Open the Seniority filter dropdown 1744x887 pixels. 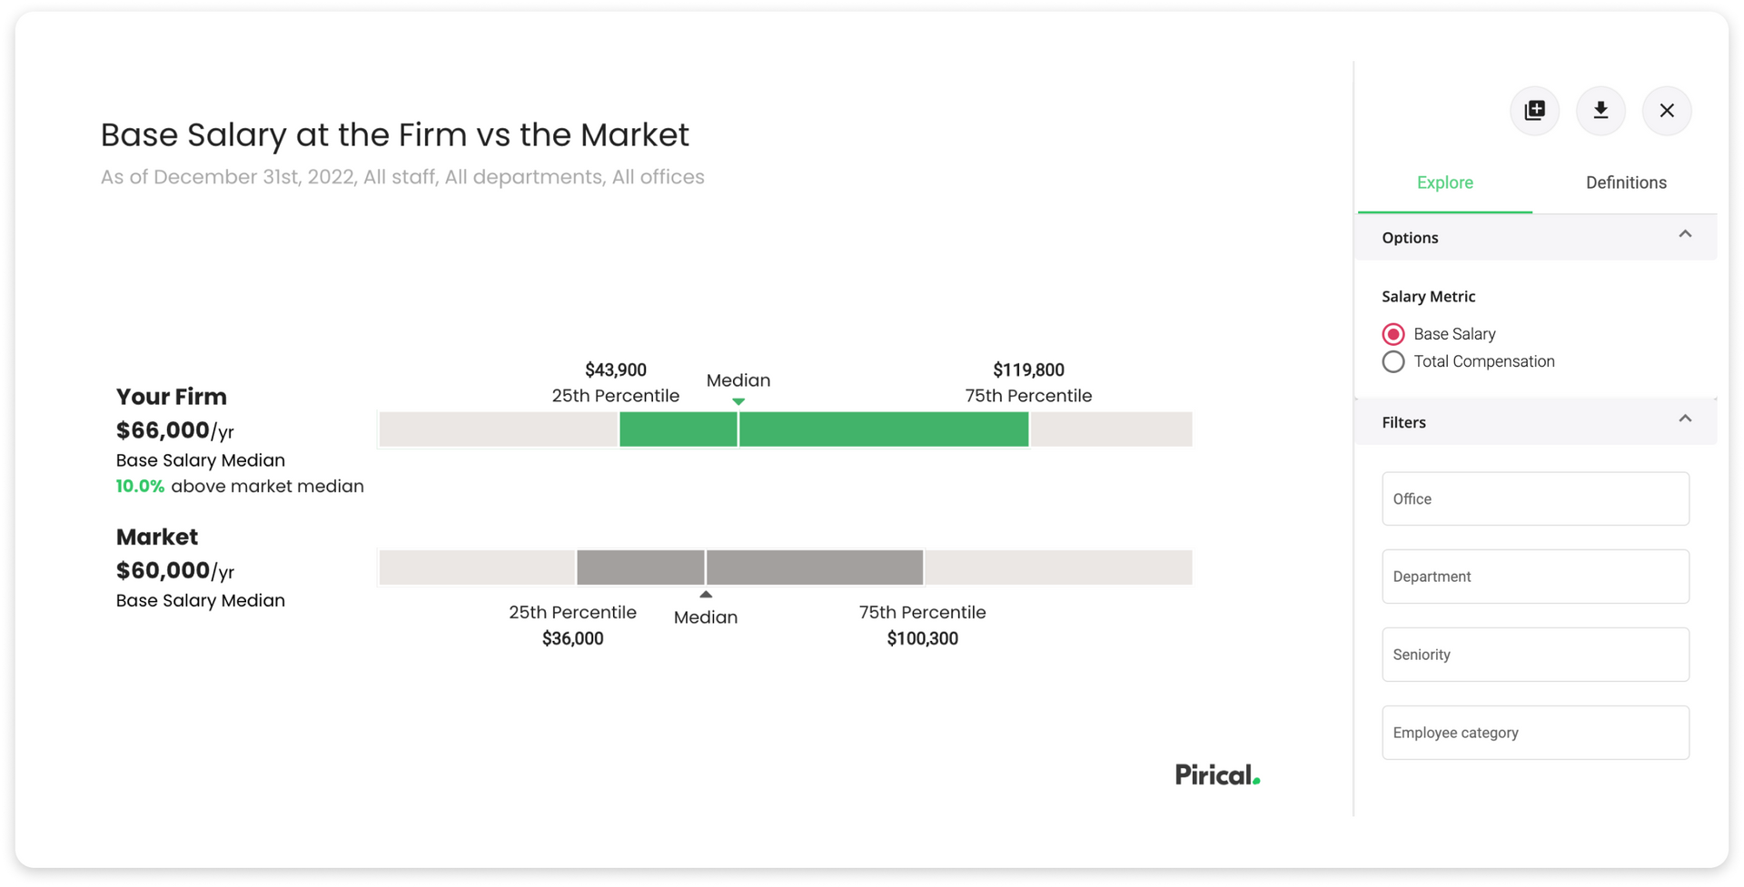pos(1535,655)
